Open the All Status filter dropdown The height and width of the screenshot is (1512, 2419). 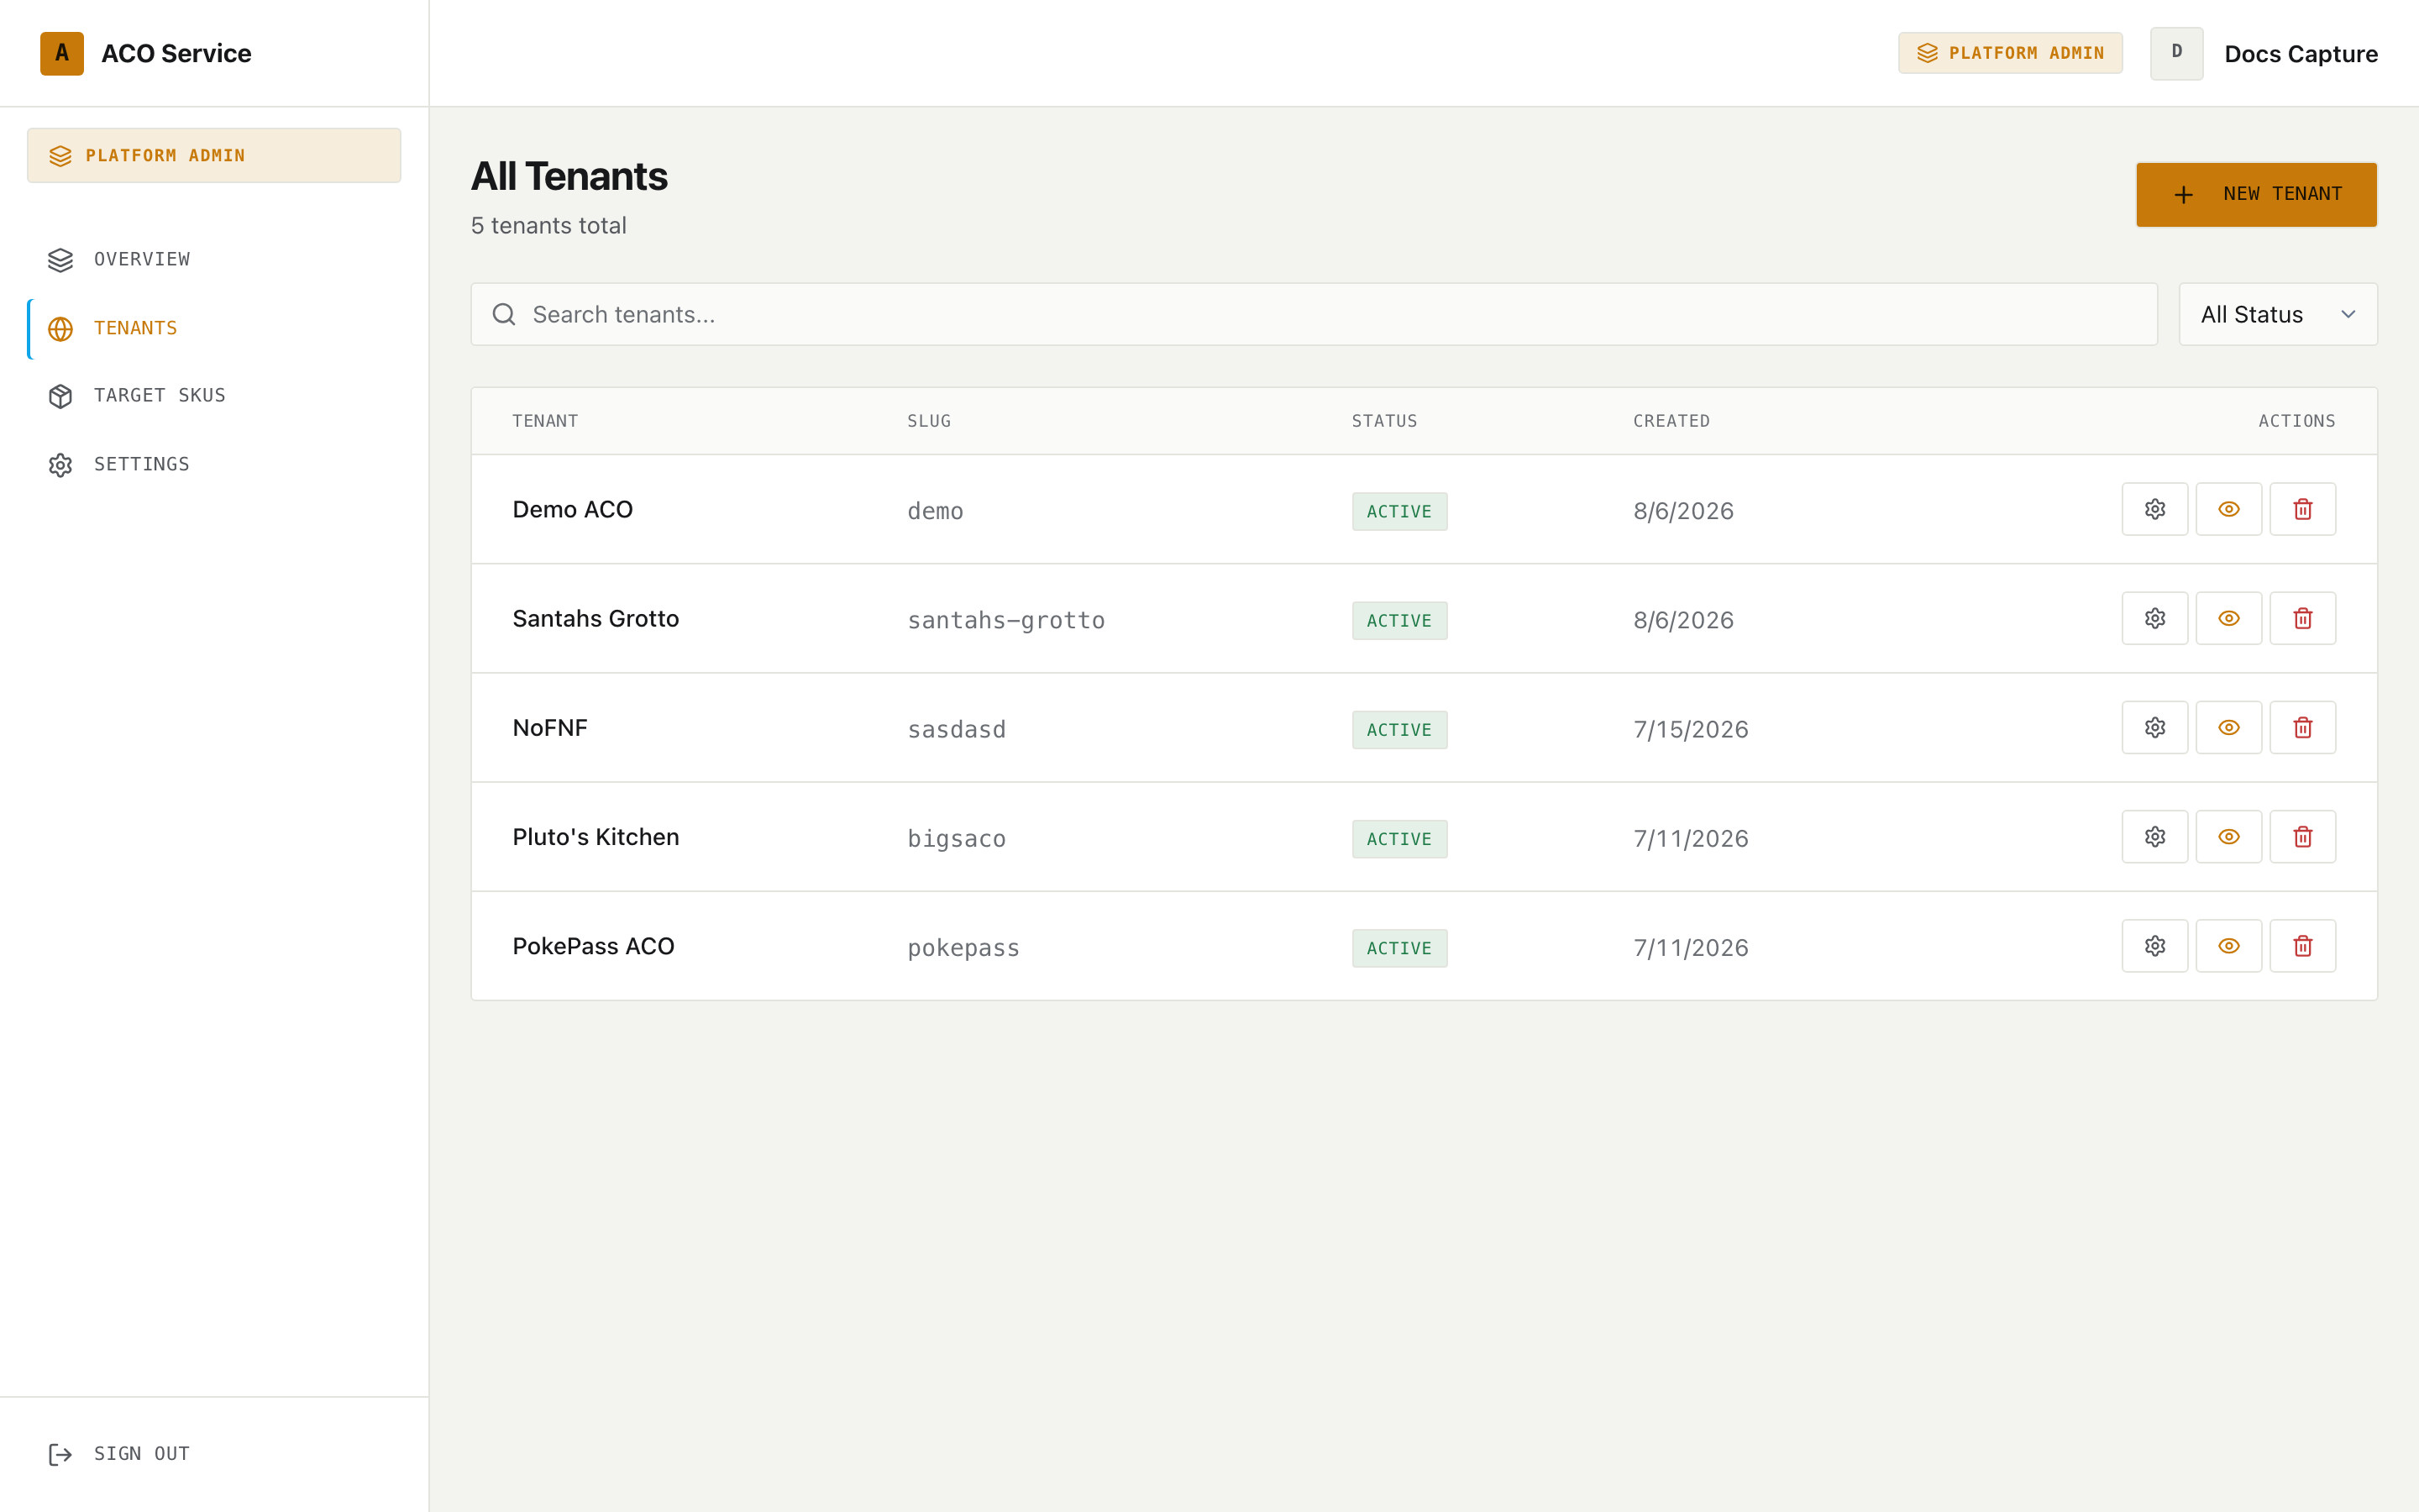coord(2277,314)
